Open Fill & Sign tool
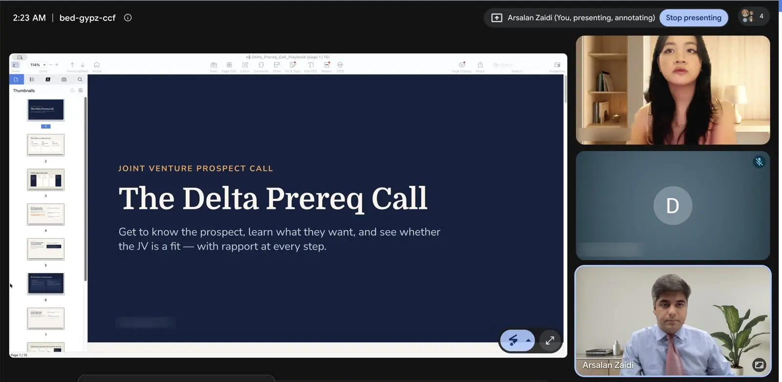This screenshot has width=782, height=382. (293, 65)
